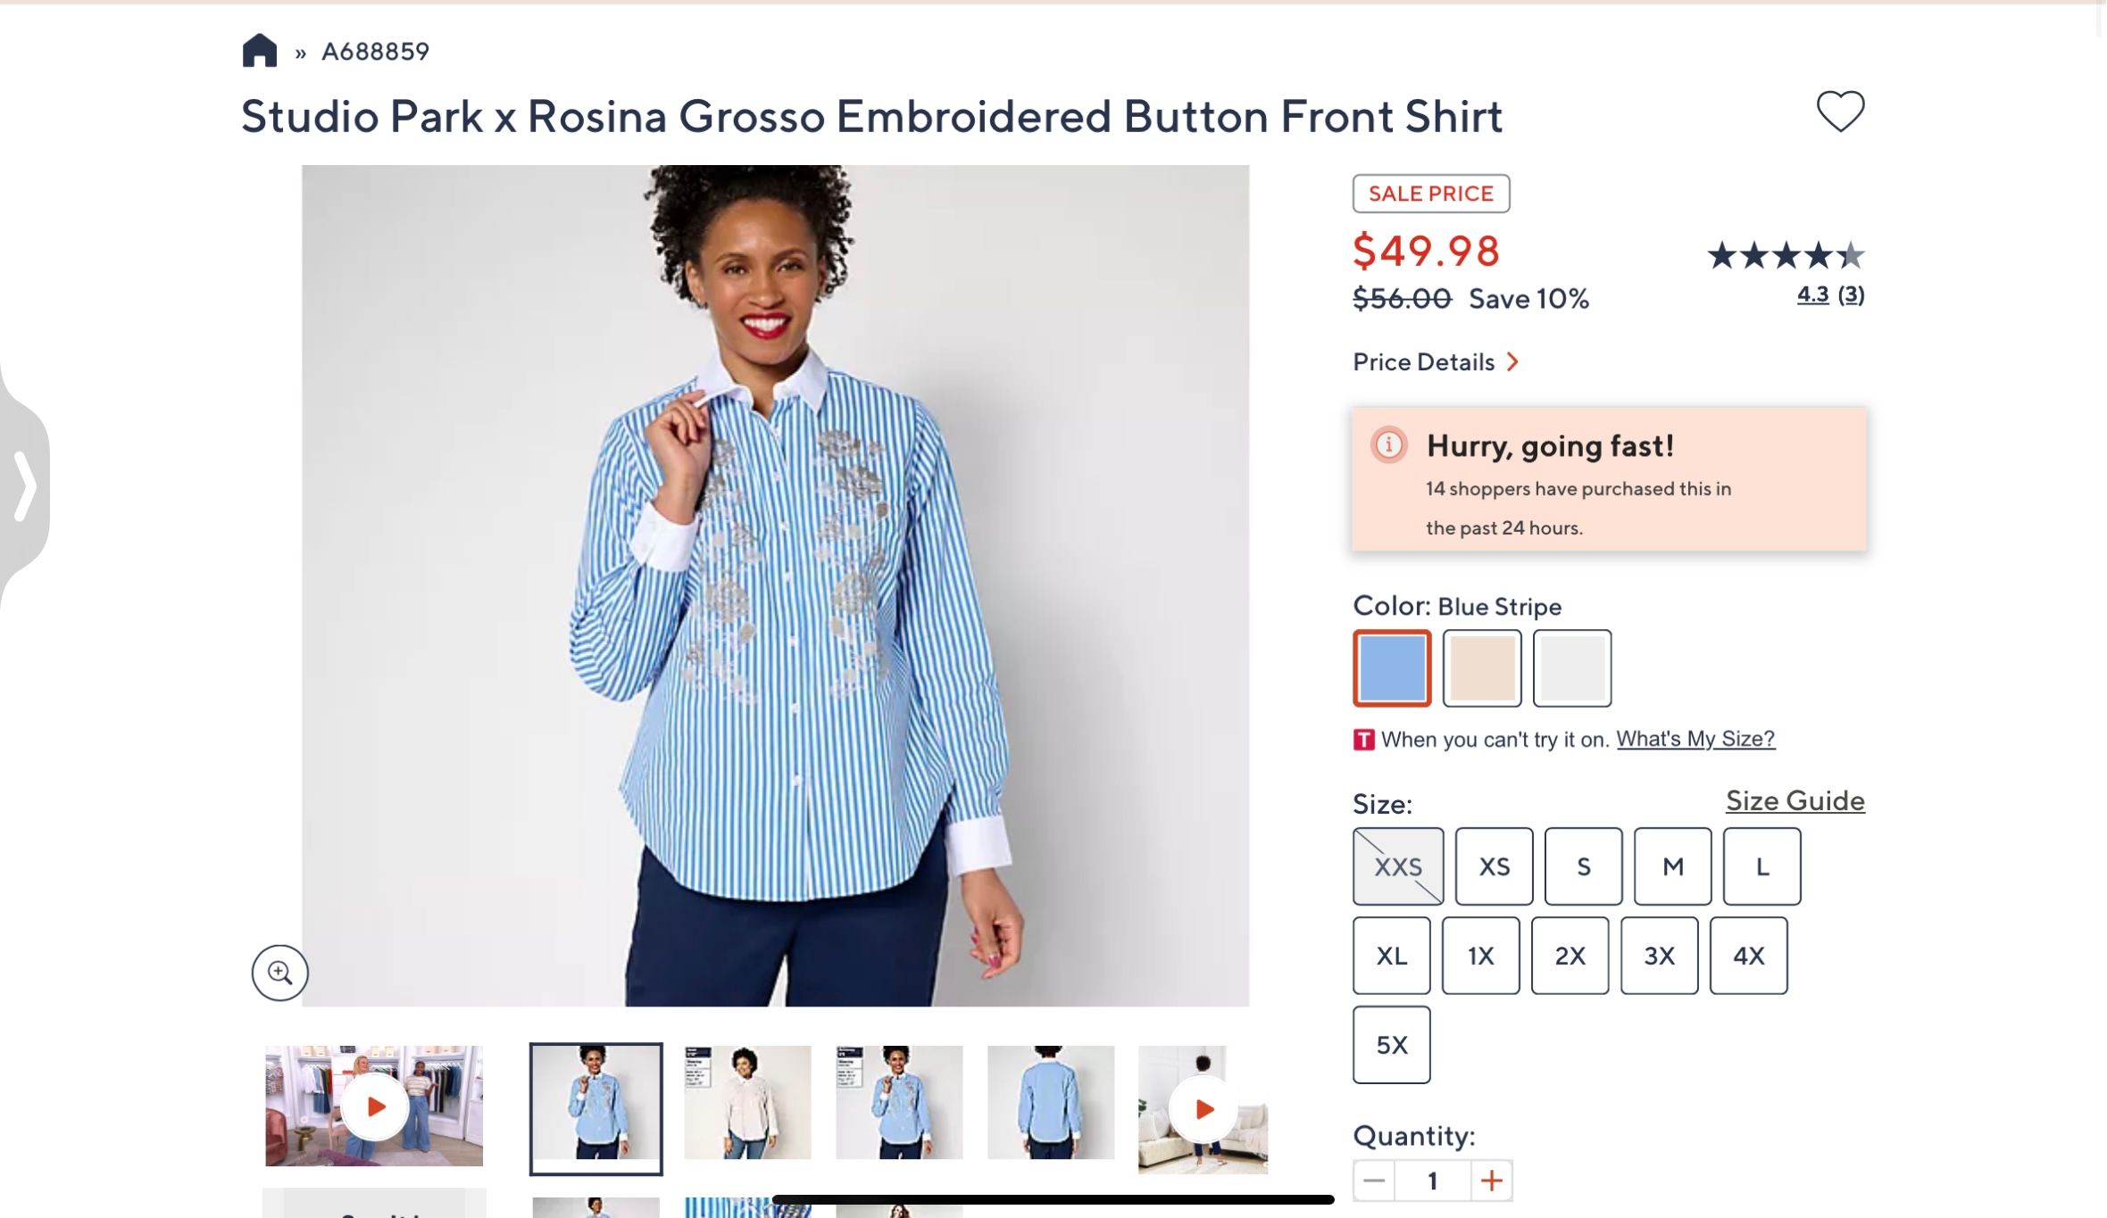
Task: Play the first product video thumbnail
Action: click(x=375, y=1106)
